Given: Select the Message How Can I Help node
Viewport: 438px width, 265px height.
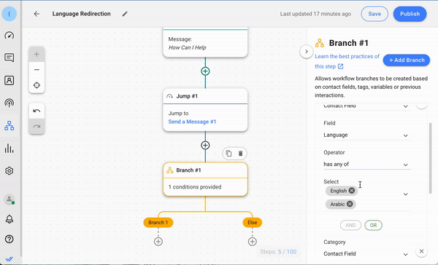Looking at the screenshot, I should tap(205, 43).
